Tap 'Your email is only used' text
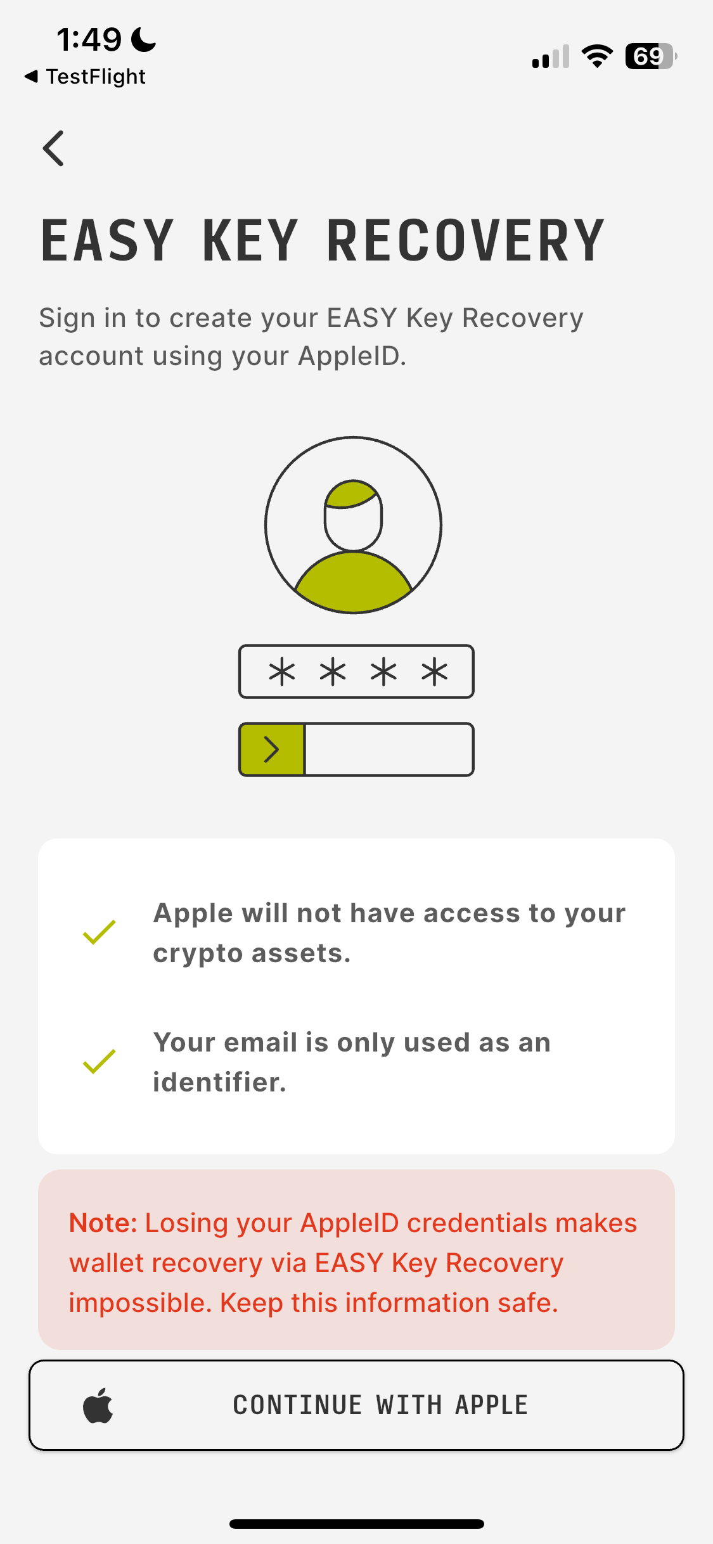713x1544 pixels. (352, 1062)
